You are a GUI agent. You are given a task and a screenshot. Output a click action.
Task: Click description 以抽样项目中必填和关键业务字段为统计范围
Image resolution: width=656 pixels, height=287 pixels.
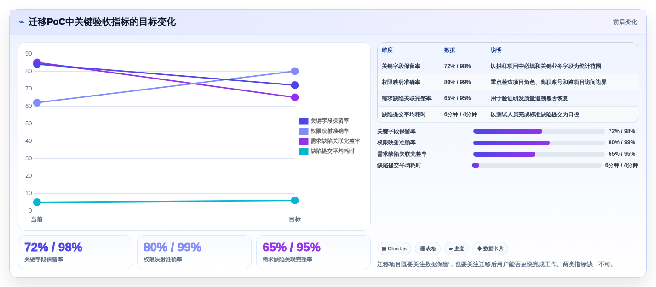[546, 66]
